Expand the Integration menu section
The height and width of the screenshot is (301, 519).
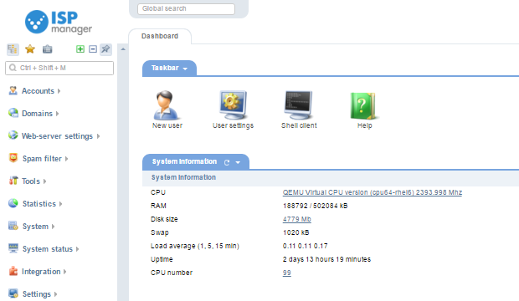[x=65, y=272]
